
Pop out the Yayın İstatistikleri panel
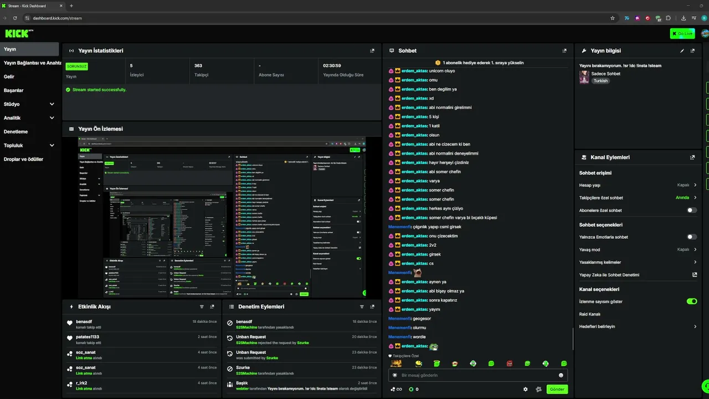click(x=372, y=50)
